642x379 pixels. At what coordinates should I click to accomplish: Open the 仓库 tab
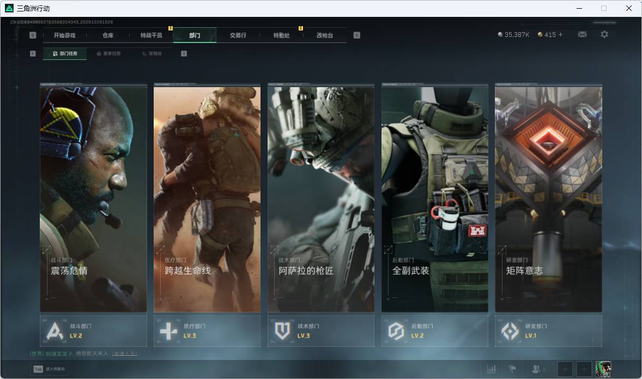(x=108, y=35)
